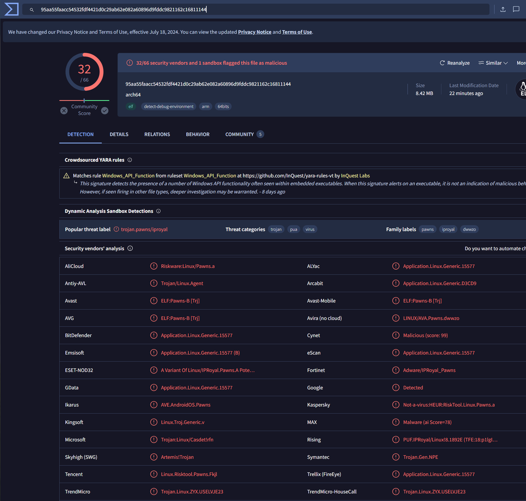Vote positive community score check icon
The image size is (526, 501).
coord(105,110)
